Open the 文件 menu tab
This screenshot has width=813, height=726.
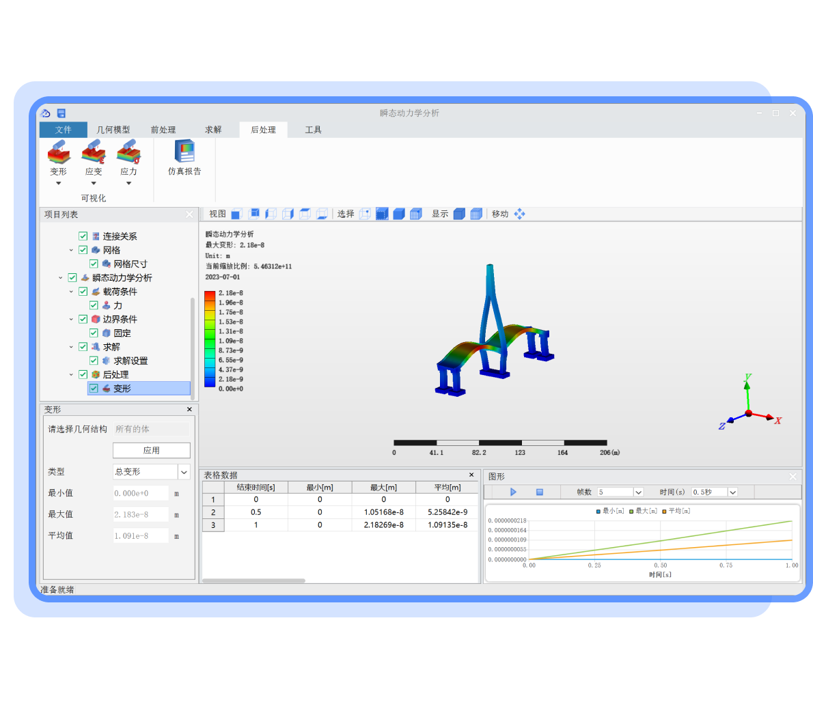64,130
